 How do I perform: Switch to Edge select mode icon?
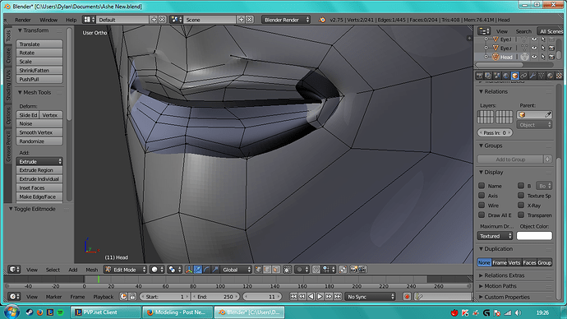tap(267, 270)
